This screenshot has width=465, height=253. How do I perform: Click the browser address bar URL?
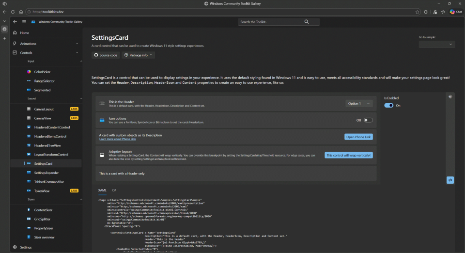coord(48,12)
